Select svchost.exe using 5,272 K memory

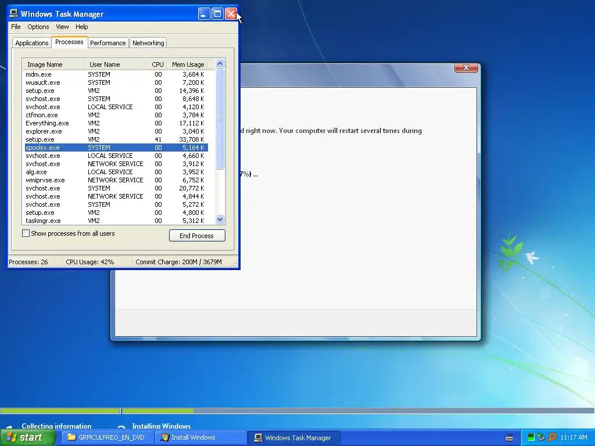pos(116,204)
